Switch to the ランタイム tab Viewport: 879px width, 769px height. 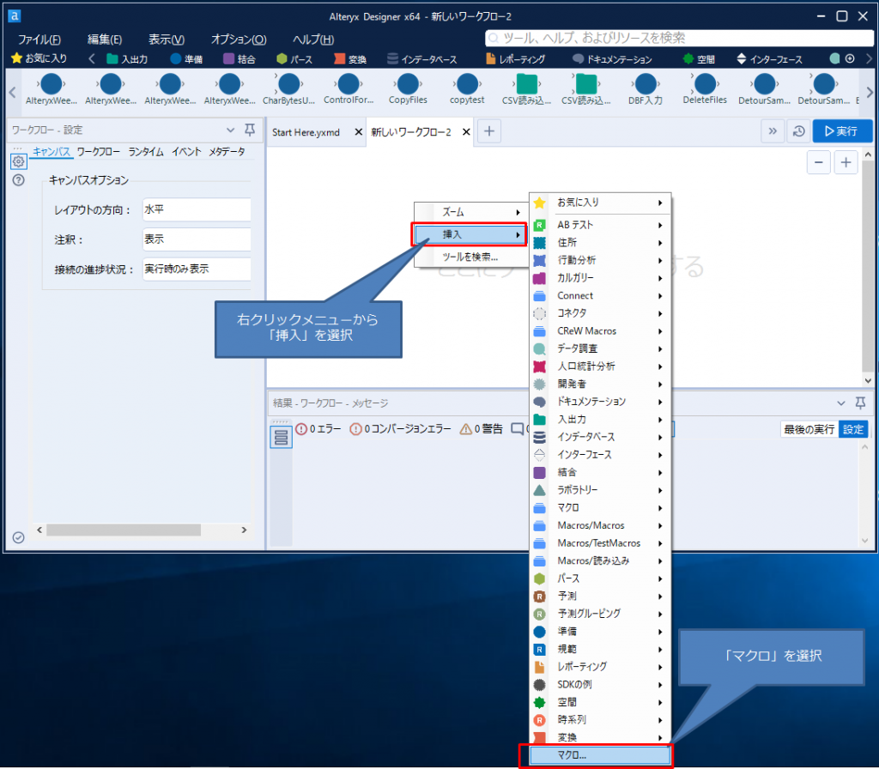(146, 151)
